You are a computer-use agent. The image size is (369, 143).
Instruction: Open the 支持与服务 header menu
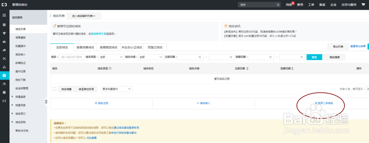349,5
